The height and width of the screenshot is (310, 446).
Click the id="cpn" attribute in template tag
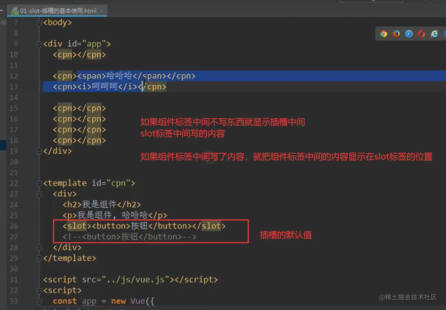click(x=111, y=183)
